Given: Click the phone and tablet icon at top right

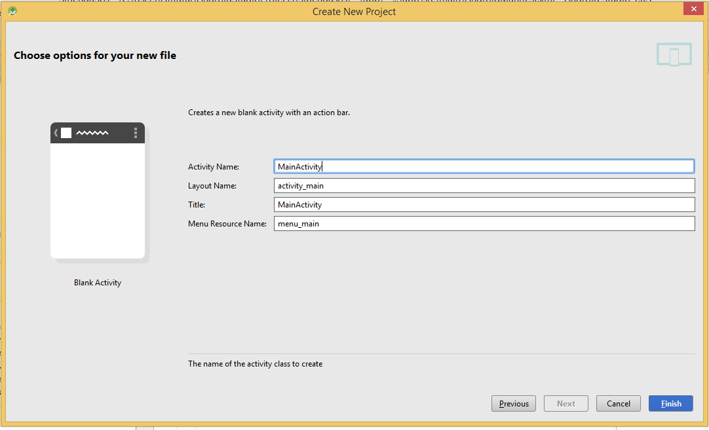Looking at the screenshot, I should 674,54.
